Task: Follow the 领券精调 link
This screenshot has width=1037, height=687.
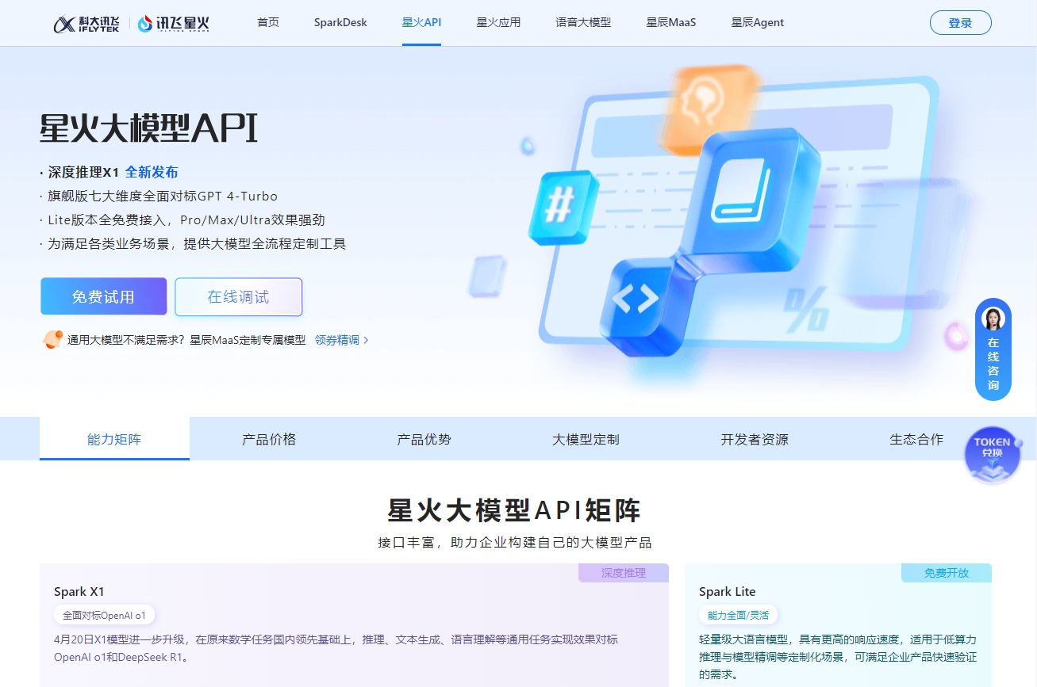Action: [x=336, y=340]
